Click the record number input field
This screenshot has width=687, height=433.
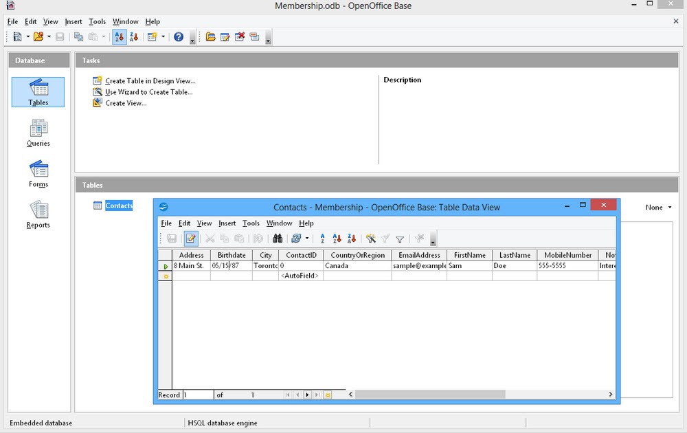tap(198, 395)
